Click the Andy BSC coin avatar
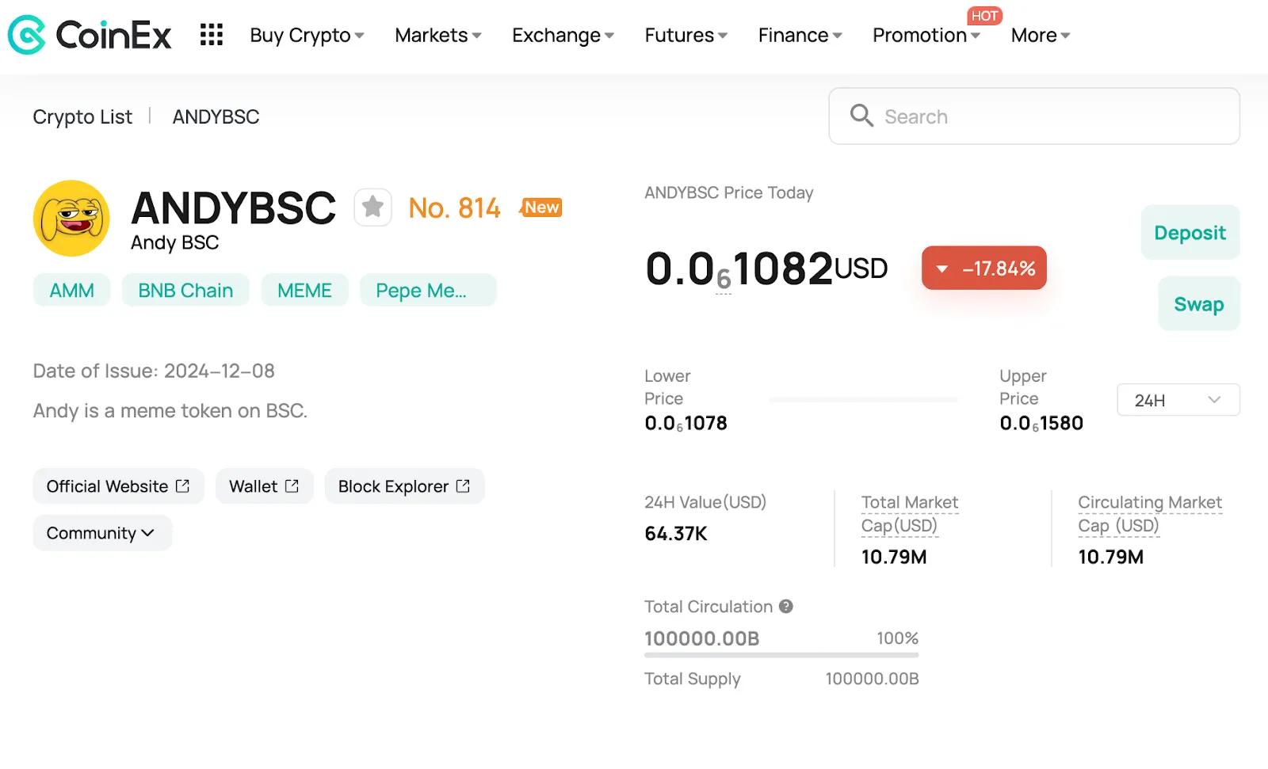1268x769 pixels. point(71,218)
